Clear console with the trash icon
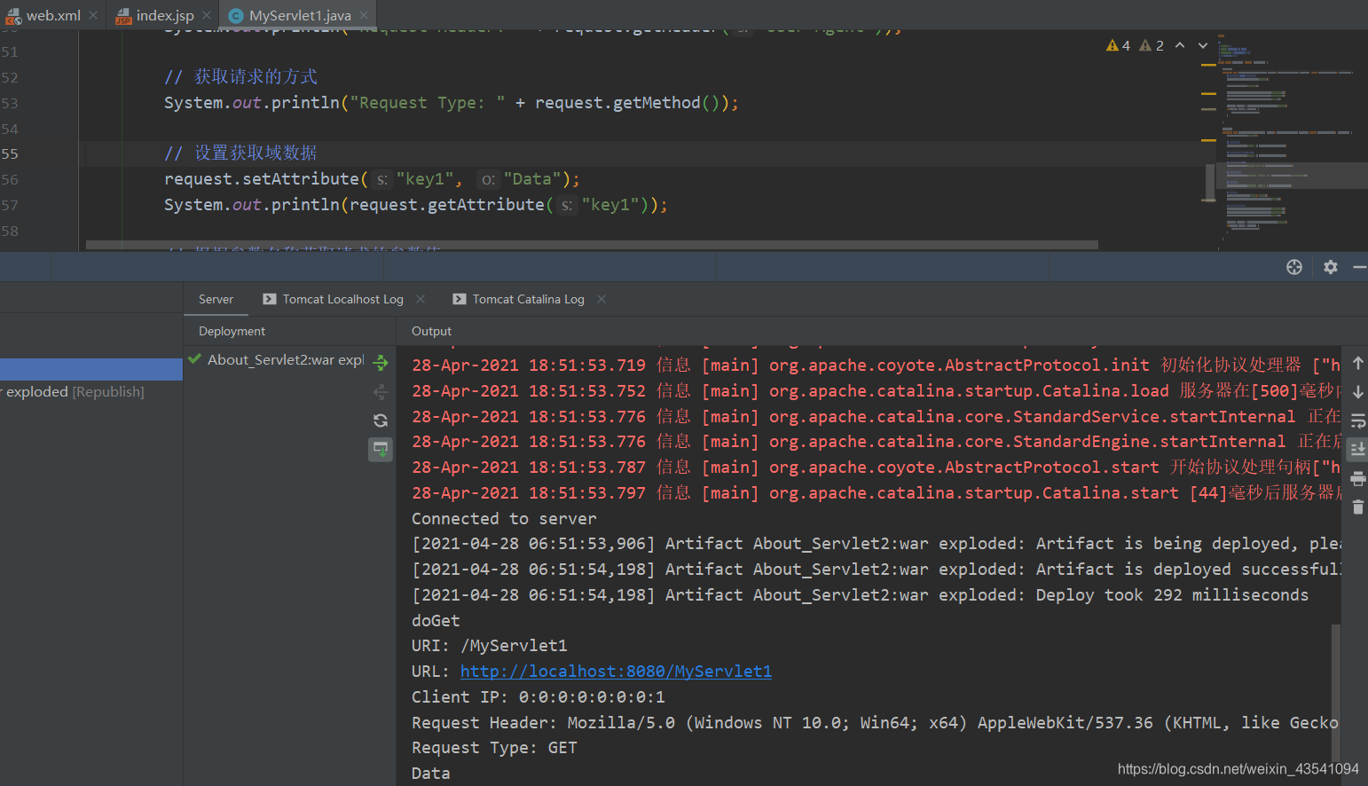This screenshot has width=1368, height=786. [1358, 507]
